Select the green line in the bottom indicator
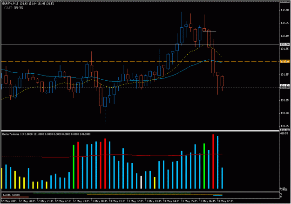Image resolution: width=291 pixels, height=204 pixels. tap(112, 193)
